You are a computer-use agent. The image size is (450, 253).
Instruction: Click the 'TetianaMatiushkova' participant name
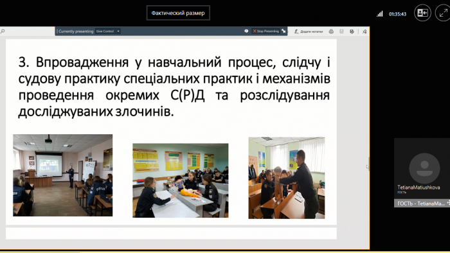coord(419,188)
